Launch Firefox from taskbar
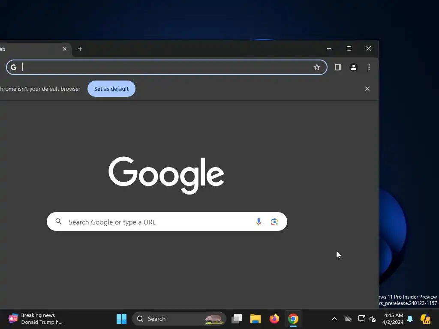 pos(274,319)
